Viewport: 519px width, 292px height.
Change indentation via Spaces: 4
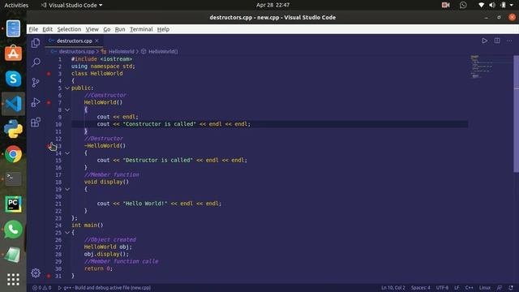420,288
